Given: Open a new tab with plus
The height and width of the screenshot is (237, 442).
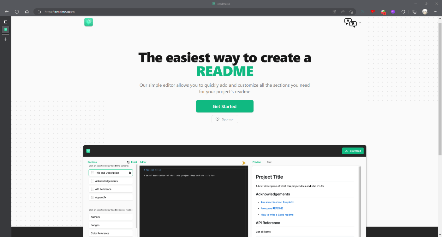Looking at the screenshot, I should pyautogui.click(x=5, y=39).
